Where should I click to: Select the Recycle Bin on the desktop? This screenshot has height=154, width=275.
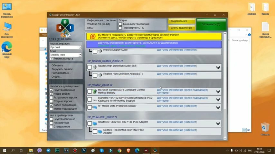point(265,129)
